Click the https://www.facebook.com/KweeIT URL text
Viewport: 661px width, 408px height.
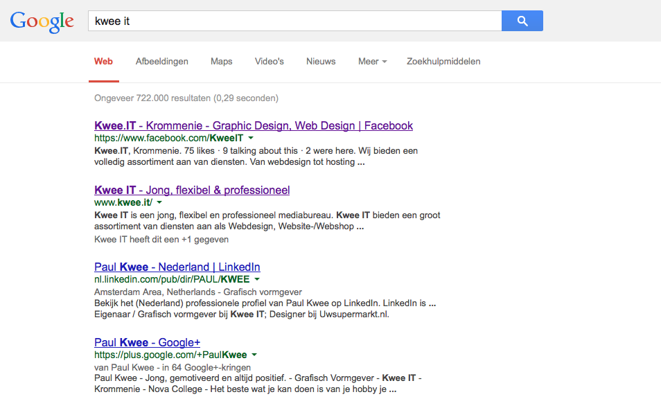tap(168, 138)
